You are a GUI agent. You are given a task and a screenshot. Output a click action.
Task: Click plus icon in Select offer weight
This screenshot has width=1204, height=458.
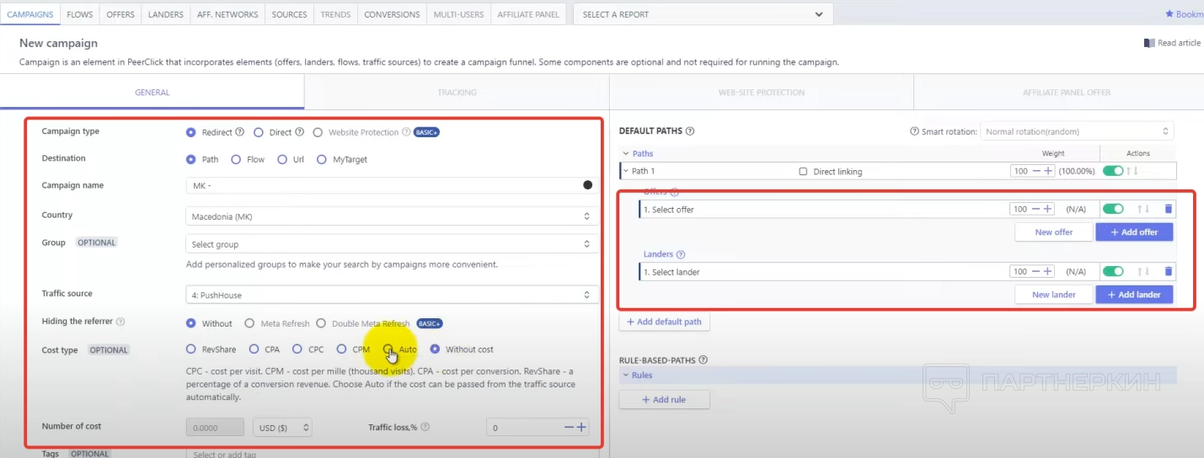pyautogui.click(x=1048, y=209)
